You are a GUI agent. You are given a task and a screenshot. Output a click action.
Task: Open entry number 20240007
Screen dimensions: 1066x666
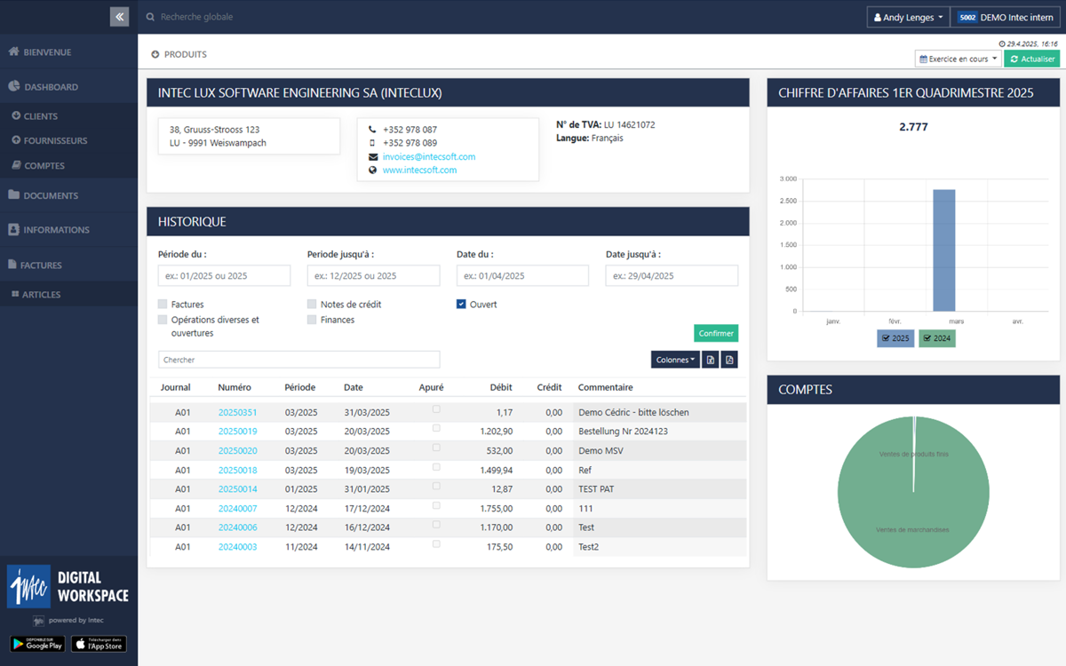pyautogui.click(x=237, y=509)
